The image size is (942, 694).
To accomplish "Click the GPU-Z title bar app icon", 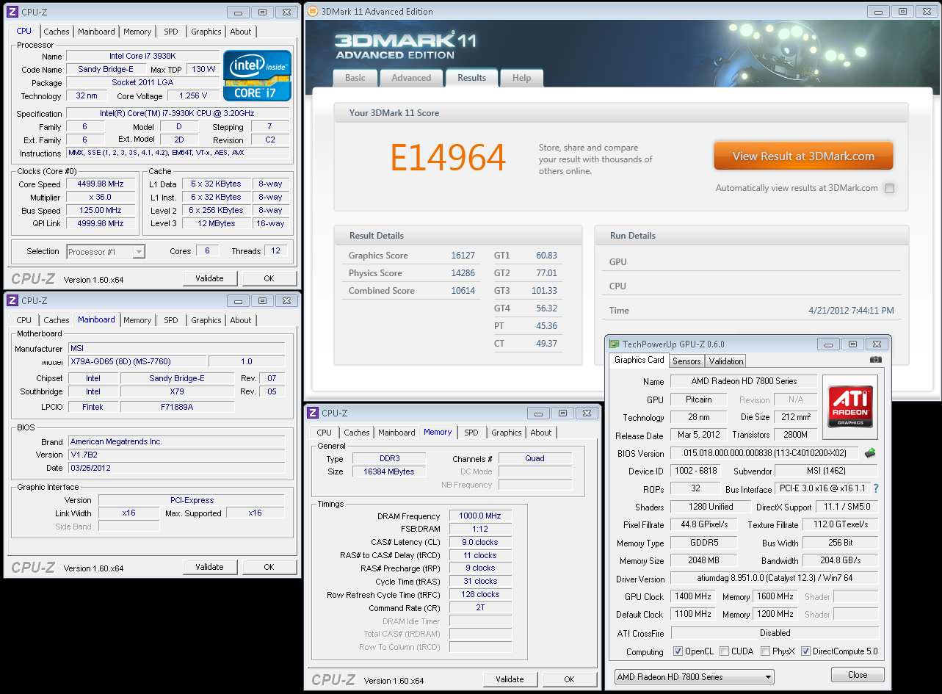I will (x=614, y=344).
